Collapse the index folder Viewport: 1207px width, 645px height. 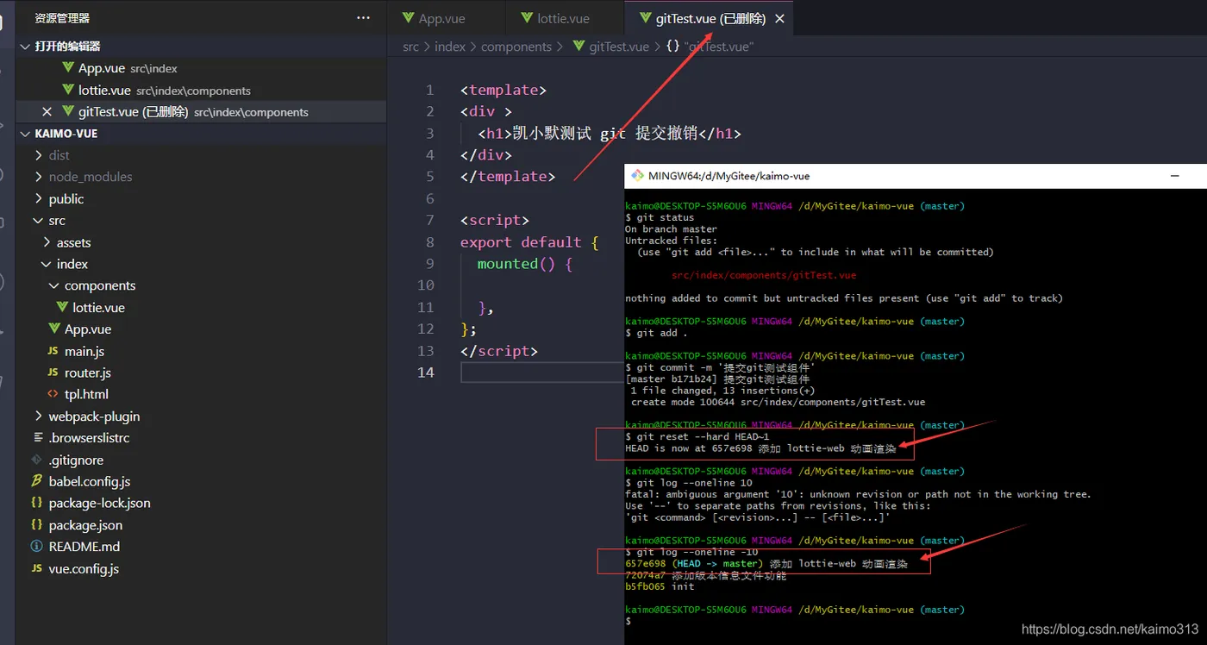[47, 265]
